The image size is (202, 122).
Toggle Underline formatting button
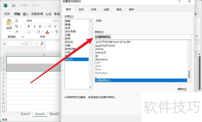40,26
